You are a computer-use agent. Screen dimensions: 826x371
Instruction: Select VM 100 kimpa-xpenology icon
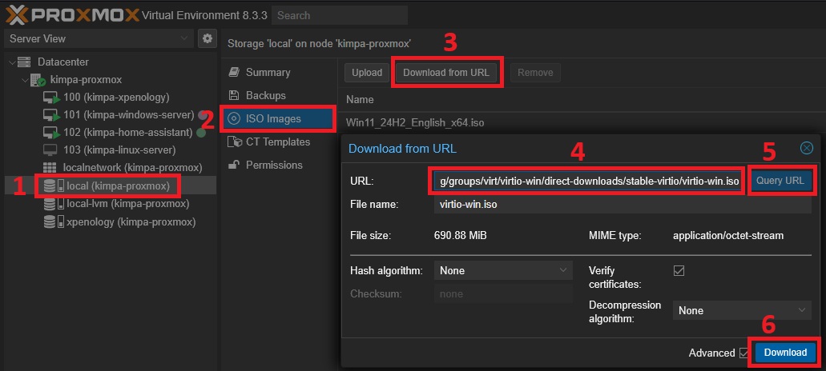click(x=51, y=98)
